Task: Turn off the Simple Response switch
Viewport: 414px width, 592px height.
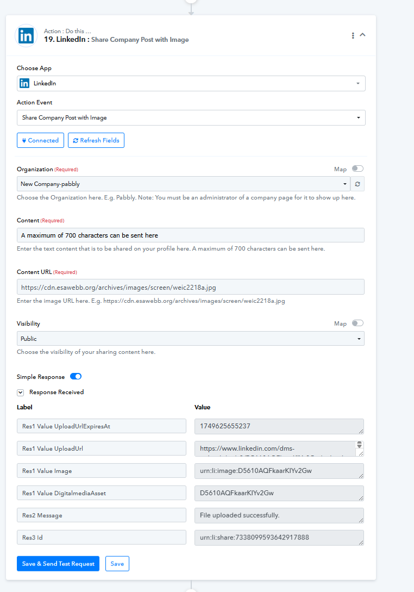Action: pyautogui.click(x=76, y=376)
